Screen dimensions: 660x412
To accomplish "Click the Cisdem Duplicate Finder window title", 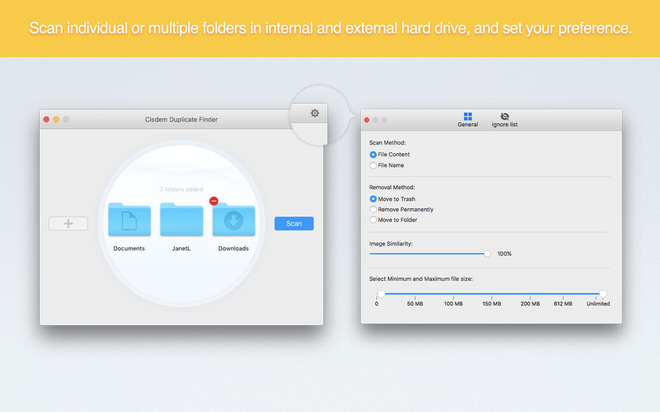I will coord(181,119).
